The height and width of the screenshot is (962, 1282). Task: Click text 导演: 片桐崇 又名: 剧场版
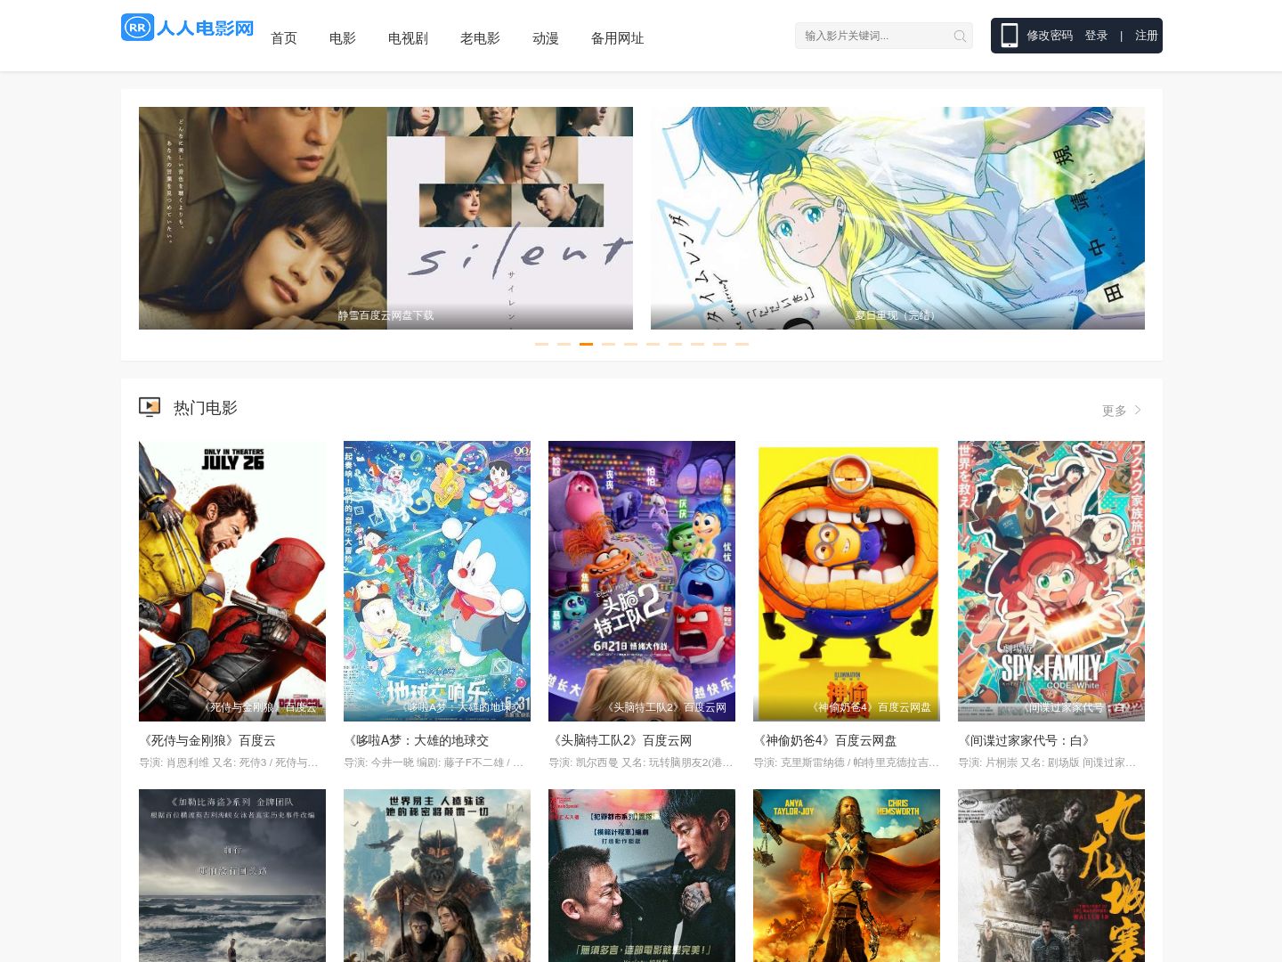coord(1047,762)
